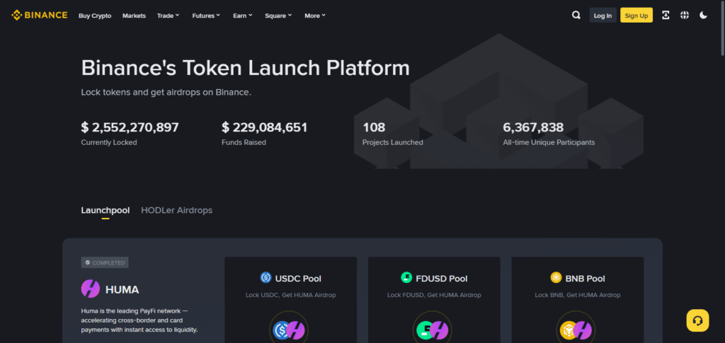The height and width of the screenshot is (343, 725).
Task: Toggle dark mode moon icon
Action: (703, 16)
